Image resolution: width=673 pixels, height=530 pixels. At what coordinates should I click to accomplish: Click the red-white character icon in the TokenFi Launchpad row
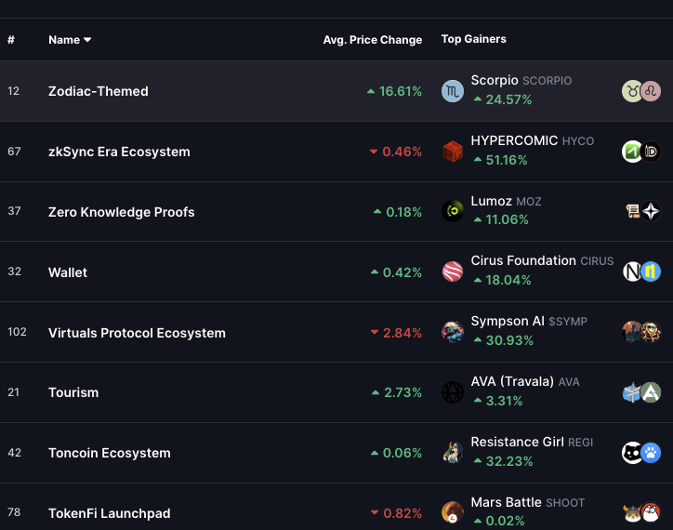pyautogui.click(x=651, y=512)
